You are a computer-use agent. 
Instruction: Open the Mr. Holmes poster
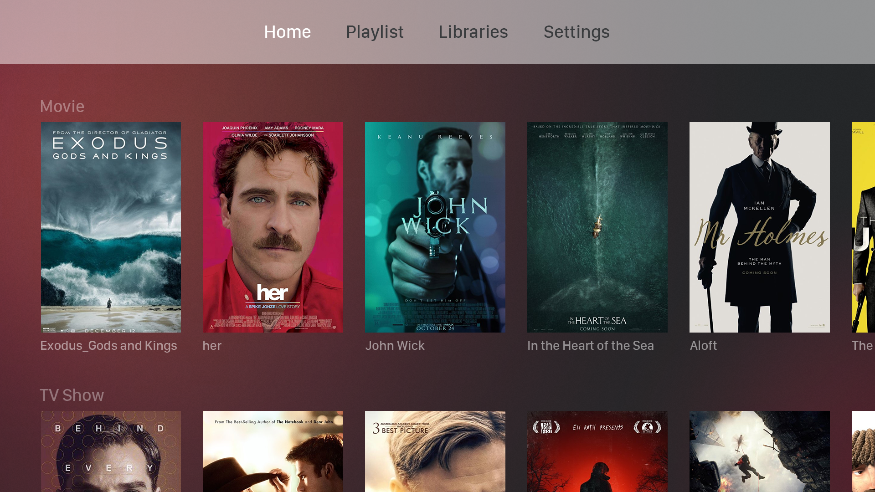click(x=760, y=227)
